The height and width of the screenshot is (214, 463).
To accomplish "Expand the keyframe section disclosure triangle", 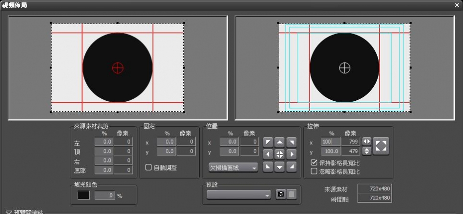I will [9, 212].
